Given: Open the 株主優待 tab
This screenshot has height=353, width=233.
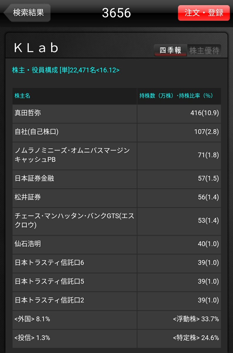Looking at the screenshot, I should tap(204, 50).
